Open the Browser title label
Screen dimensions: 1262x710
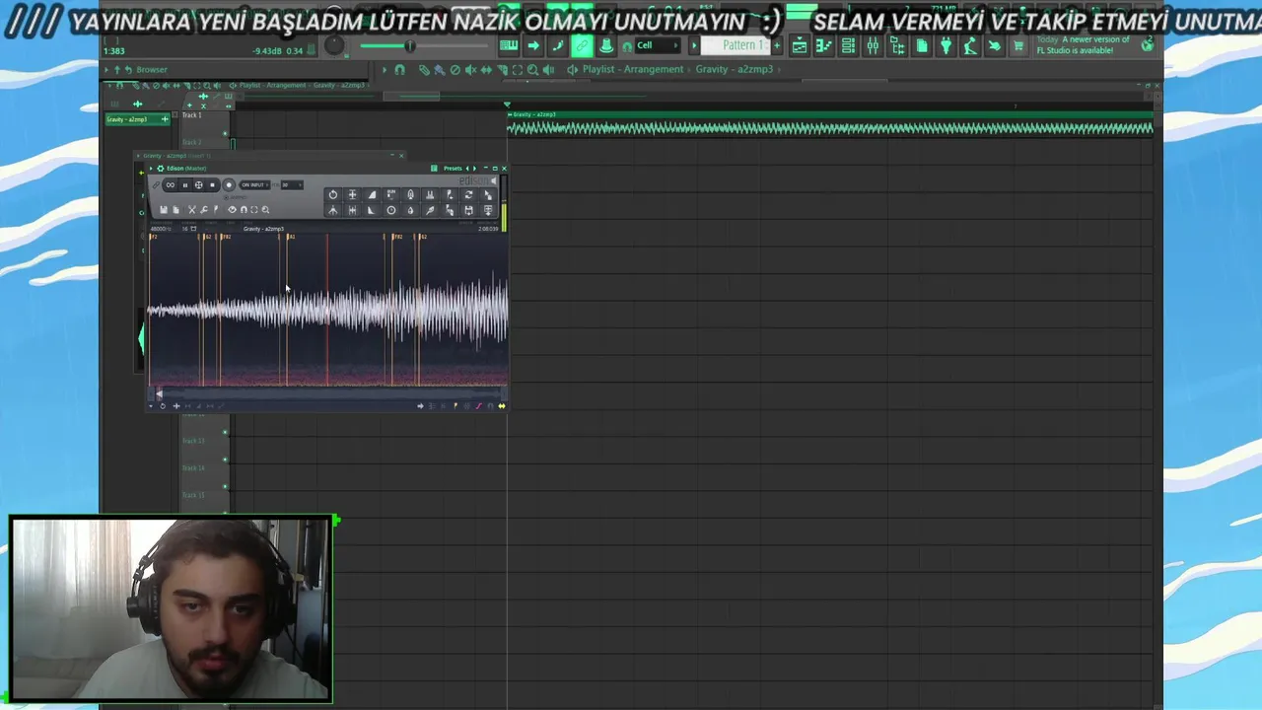click(152, 70)
